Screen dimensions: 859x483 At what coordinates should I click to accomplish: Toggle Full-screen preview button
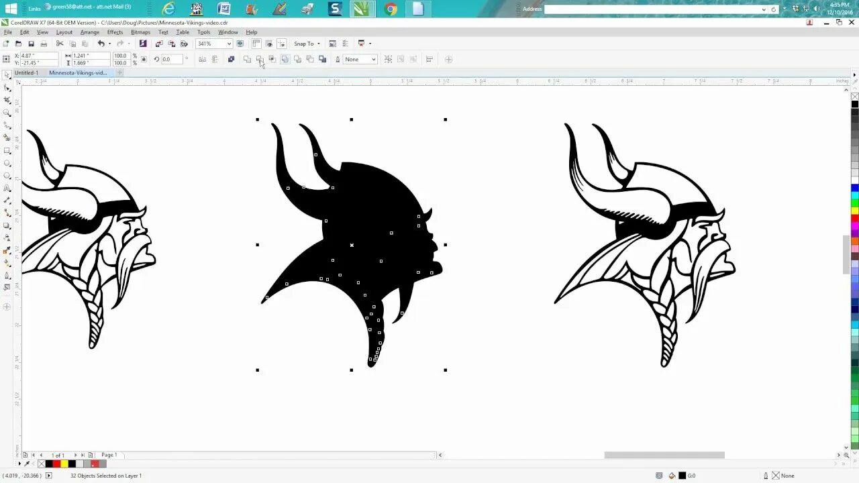click(x=240, y=44)
